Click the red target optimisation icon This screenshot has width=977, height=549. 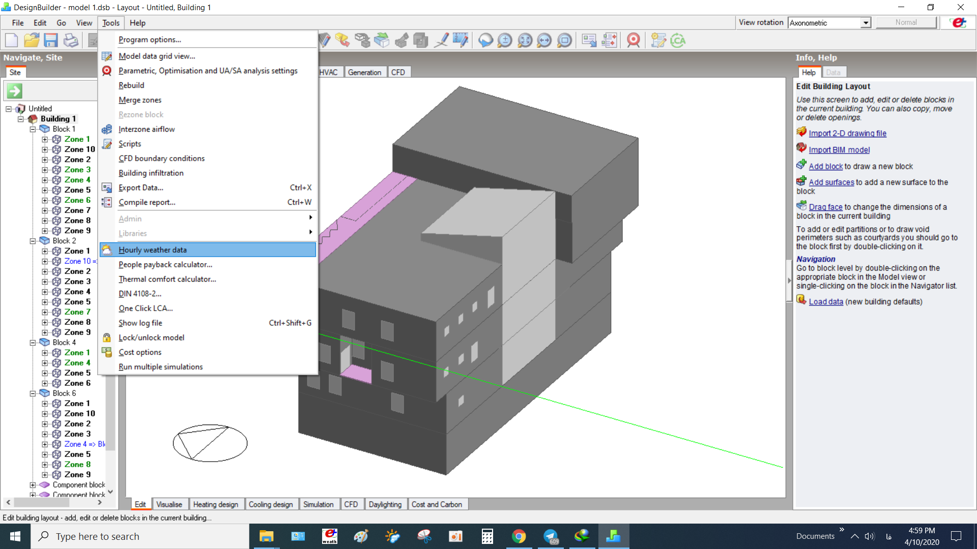634,40
